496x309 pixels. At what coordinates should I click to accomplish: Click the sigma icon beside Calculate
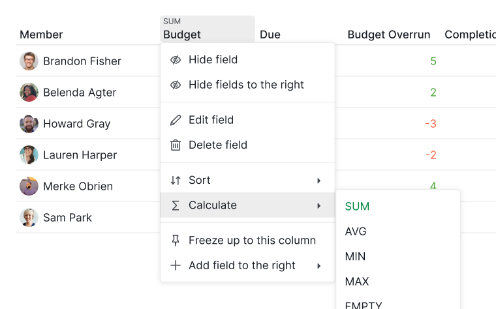pyautogui.click(x=176, y=205)
